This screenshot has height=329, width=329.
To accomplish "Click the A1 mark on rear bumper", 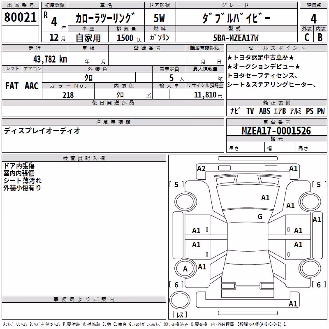I will 293,304.
